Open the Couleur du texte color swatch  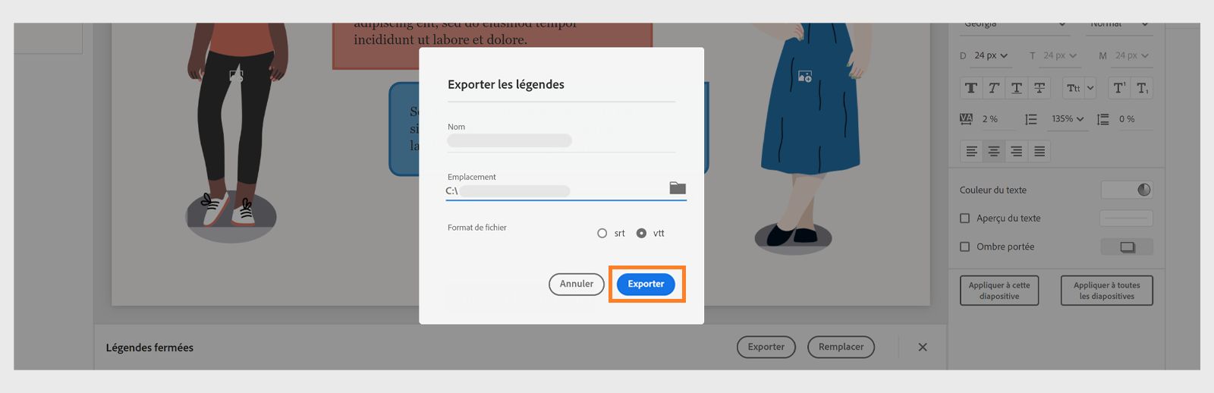pos(1127,190)
